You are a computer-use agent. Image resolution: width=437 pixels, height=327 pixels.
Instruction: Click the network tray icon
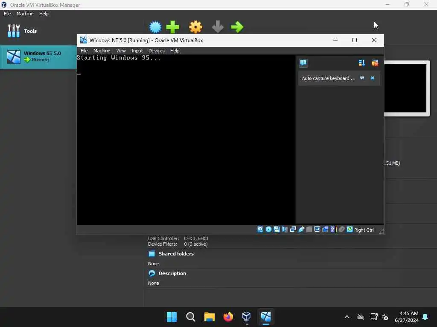coord(374,317)
